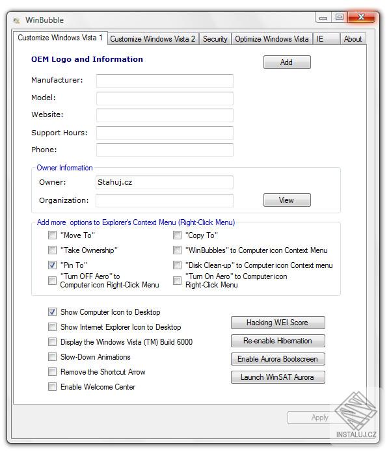Uncheck the "Pin To" checkbox
The width and height of the screenshot is (389, 452).
[x=52, y=265]
